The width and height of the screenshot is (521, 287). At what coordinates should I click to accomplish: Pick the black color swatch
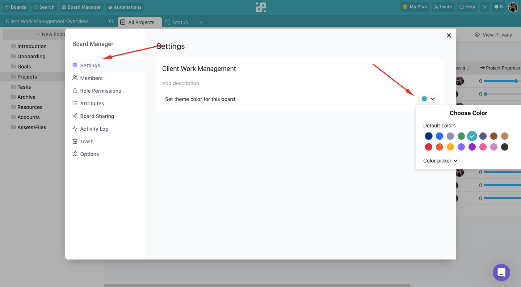pyautogui.click(x=505, y=147)
